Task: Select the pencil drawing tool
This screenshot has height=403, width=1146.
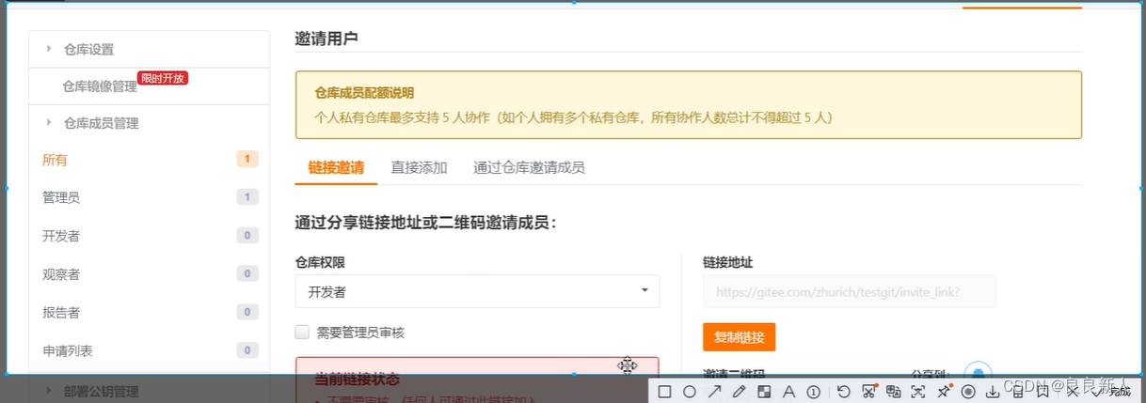Action: click(x=739, y=392)
